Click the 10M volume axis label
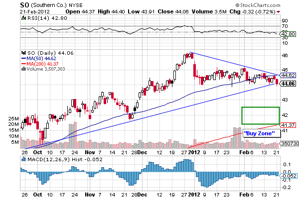299x199 pixels. [13, 136]
